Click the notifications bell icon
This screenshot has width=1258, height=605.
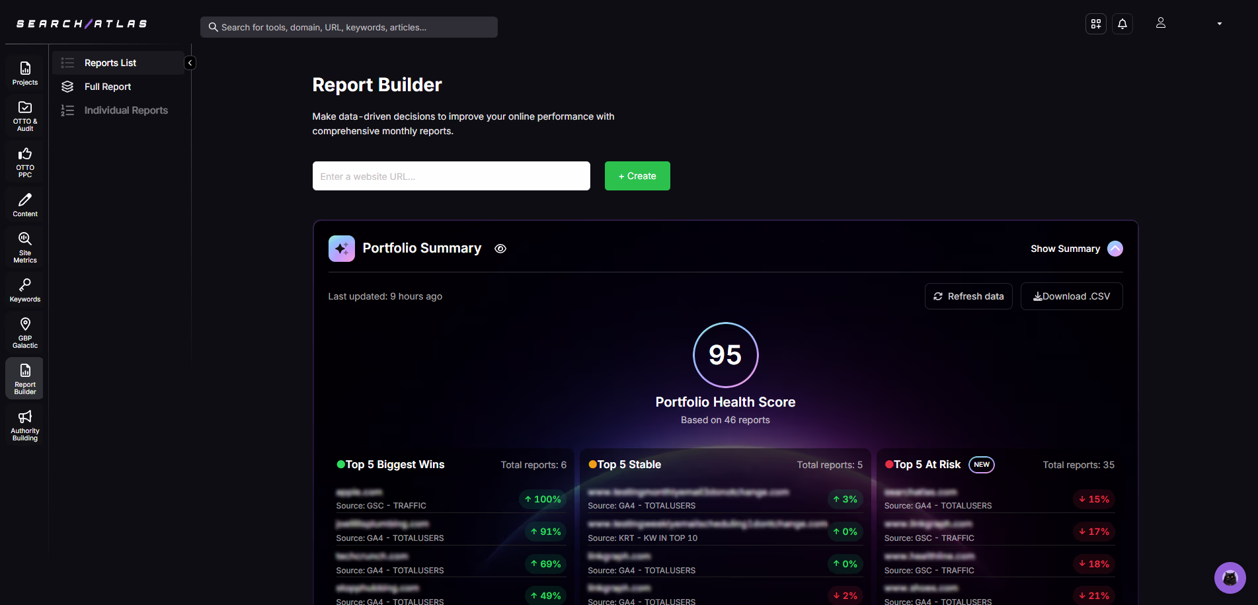pyautogui.click(x=1122, y=24)
